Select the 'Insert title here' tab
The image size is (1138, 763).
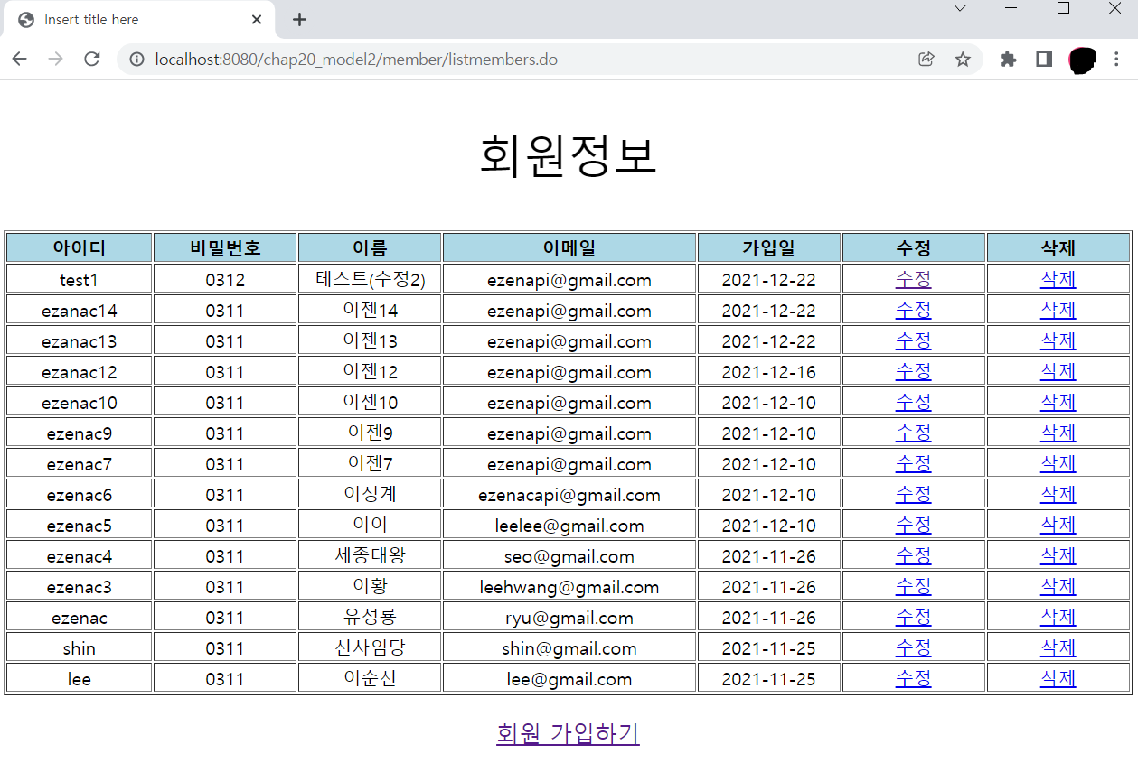click(x=137, y=19)
